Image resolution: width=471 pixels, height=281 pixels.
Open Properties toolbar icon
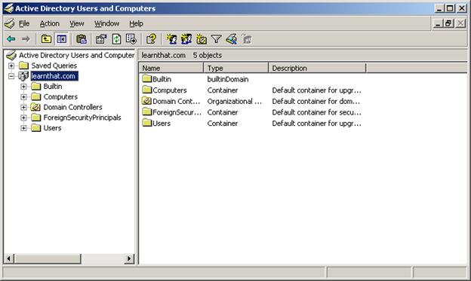click(101, 39)
